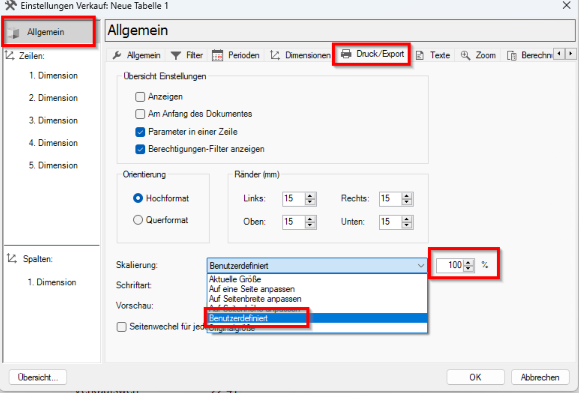Disable Berechtigungen-Filter anzeigen

(140, 149)
